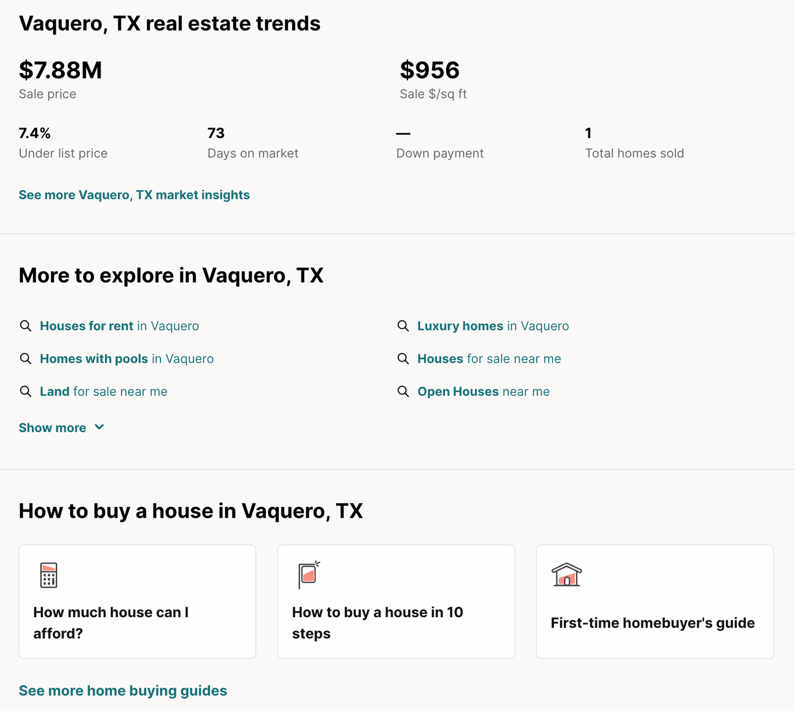Go to Open Houses near me link
Screen dimensions: 795x711
click(x=483, y=391)
